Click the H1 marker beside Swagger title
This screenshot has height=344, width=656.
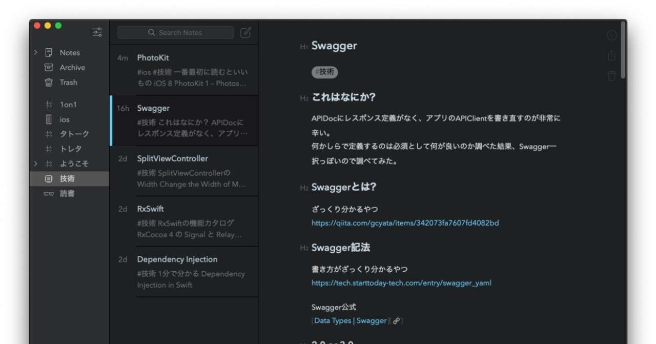pyautogui.click(x=304, y=47)
